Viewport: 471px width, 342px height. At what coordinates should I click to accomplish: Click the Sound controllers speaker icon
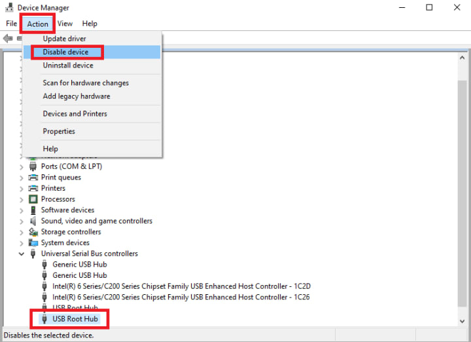(33, 221)
